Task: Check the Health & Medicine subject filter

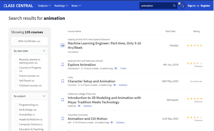Action: coord(16,120)
